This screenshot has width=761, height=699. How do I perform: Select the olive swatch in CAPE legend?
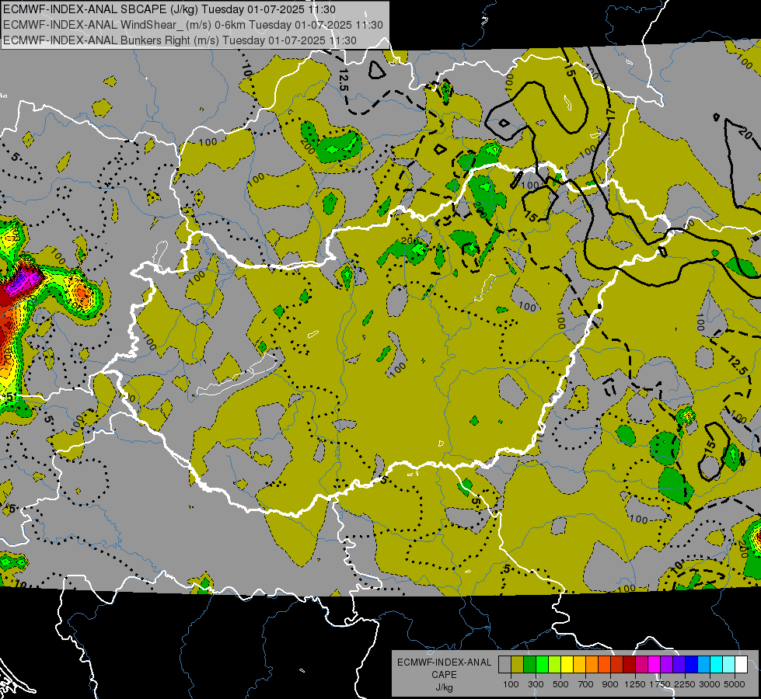coord(518,665)
